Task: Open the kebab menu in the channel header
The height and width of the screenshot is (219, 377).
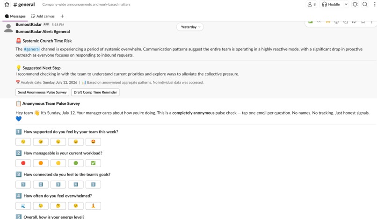Action: click(375, 4)
